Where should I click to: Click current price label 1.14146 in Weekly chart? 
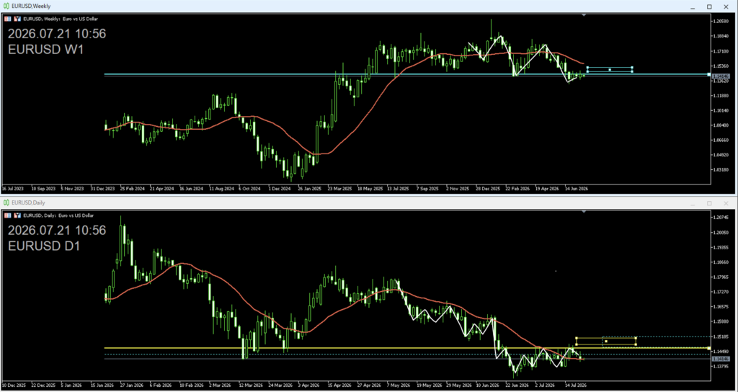721,76
